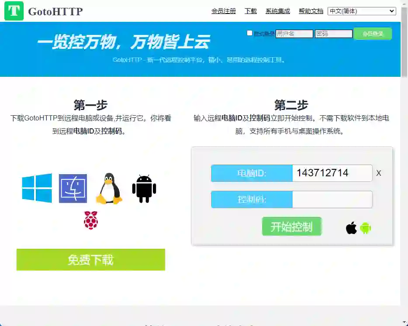Go to the 下载 page link
This screenshot has height=326, width=408.
point(251,11)
